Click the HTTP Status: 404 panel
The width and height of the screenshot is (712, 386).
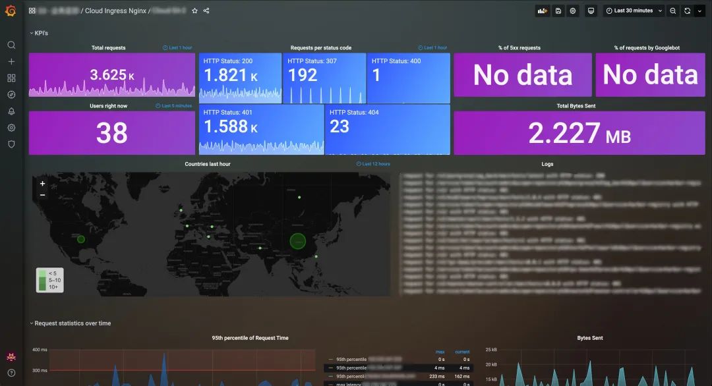[x=388, y=130]
